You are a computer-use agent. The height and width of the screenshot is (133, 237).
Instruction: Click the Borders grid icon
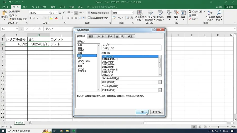click(44, 18)
